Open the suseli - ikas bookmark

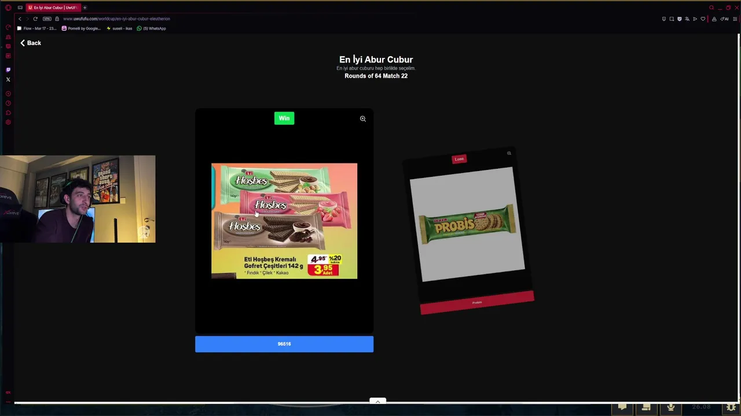tap(119, 28)
